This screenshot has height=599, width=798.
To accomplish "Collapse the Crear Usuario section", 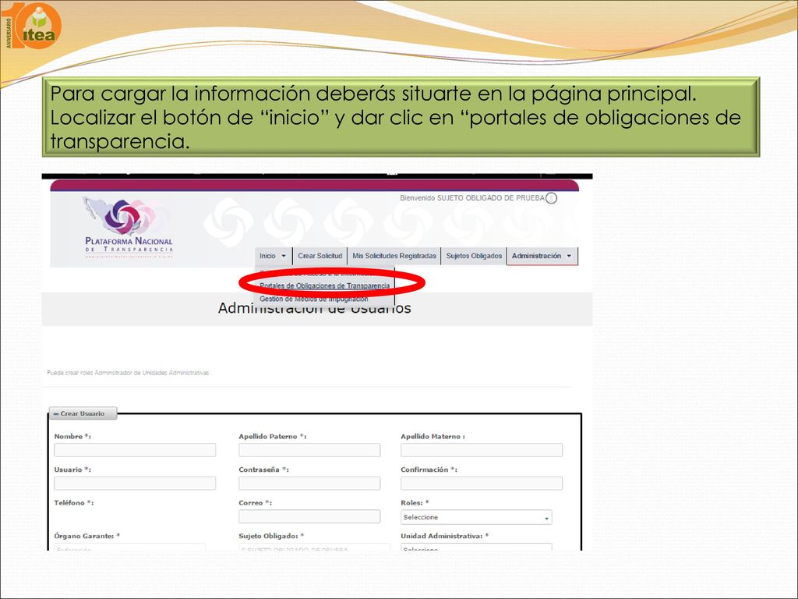I will (83, 413).
